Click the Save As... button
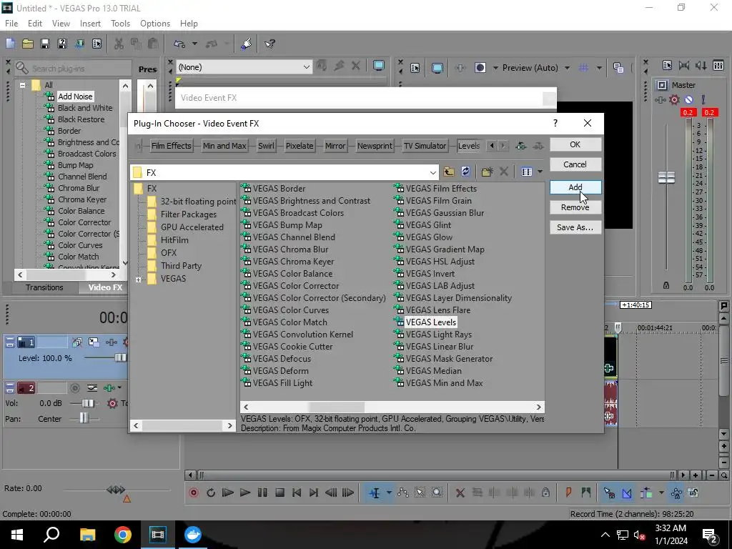Screen dimensions: 732x549 pyautogui.click(x=575, y=227)
